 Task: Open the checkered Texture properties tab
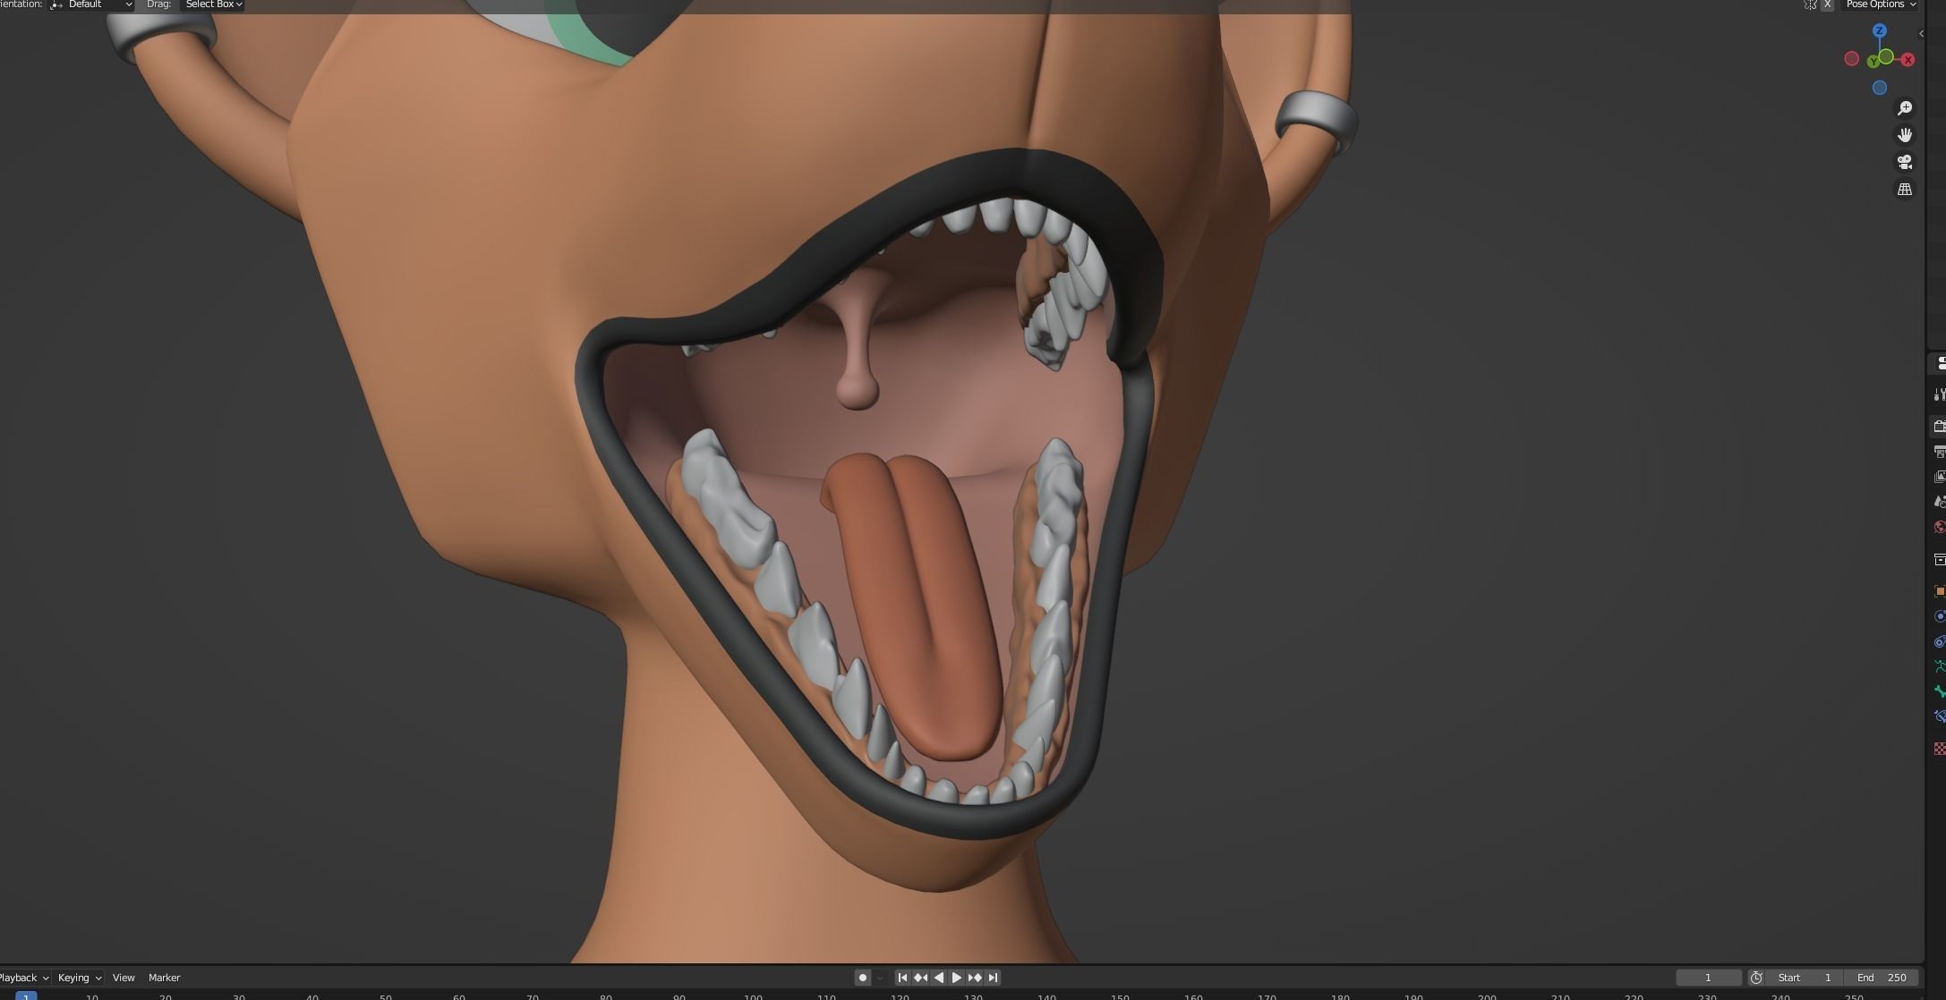click(x=1939, y=749)
